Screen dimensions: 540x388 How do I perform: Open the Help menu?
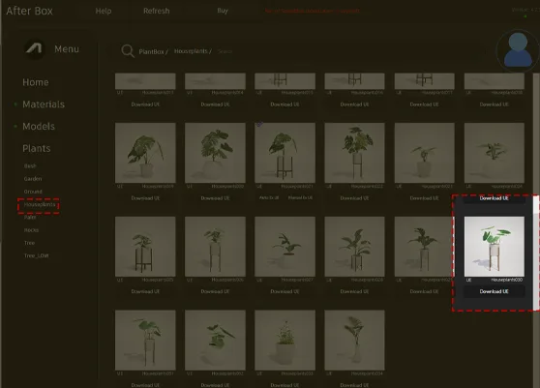point(104,11)
